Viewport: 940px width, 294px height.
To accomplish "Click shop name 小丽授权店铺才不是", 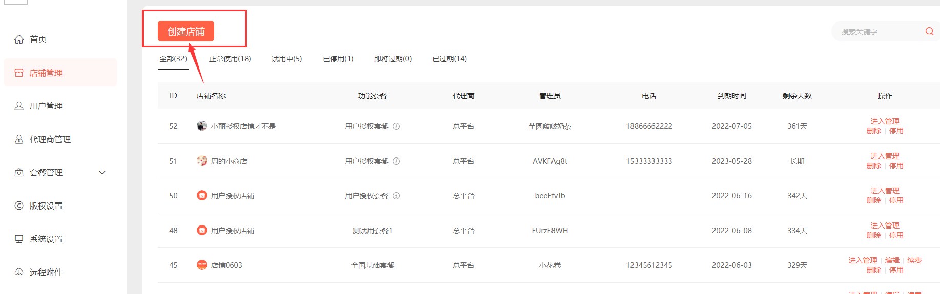I will 243,126.
